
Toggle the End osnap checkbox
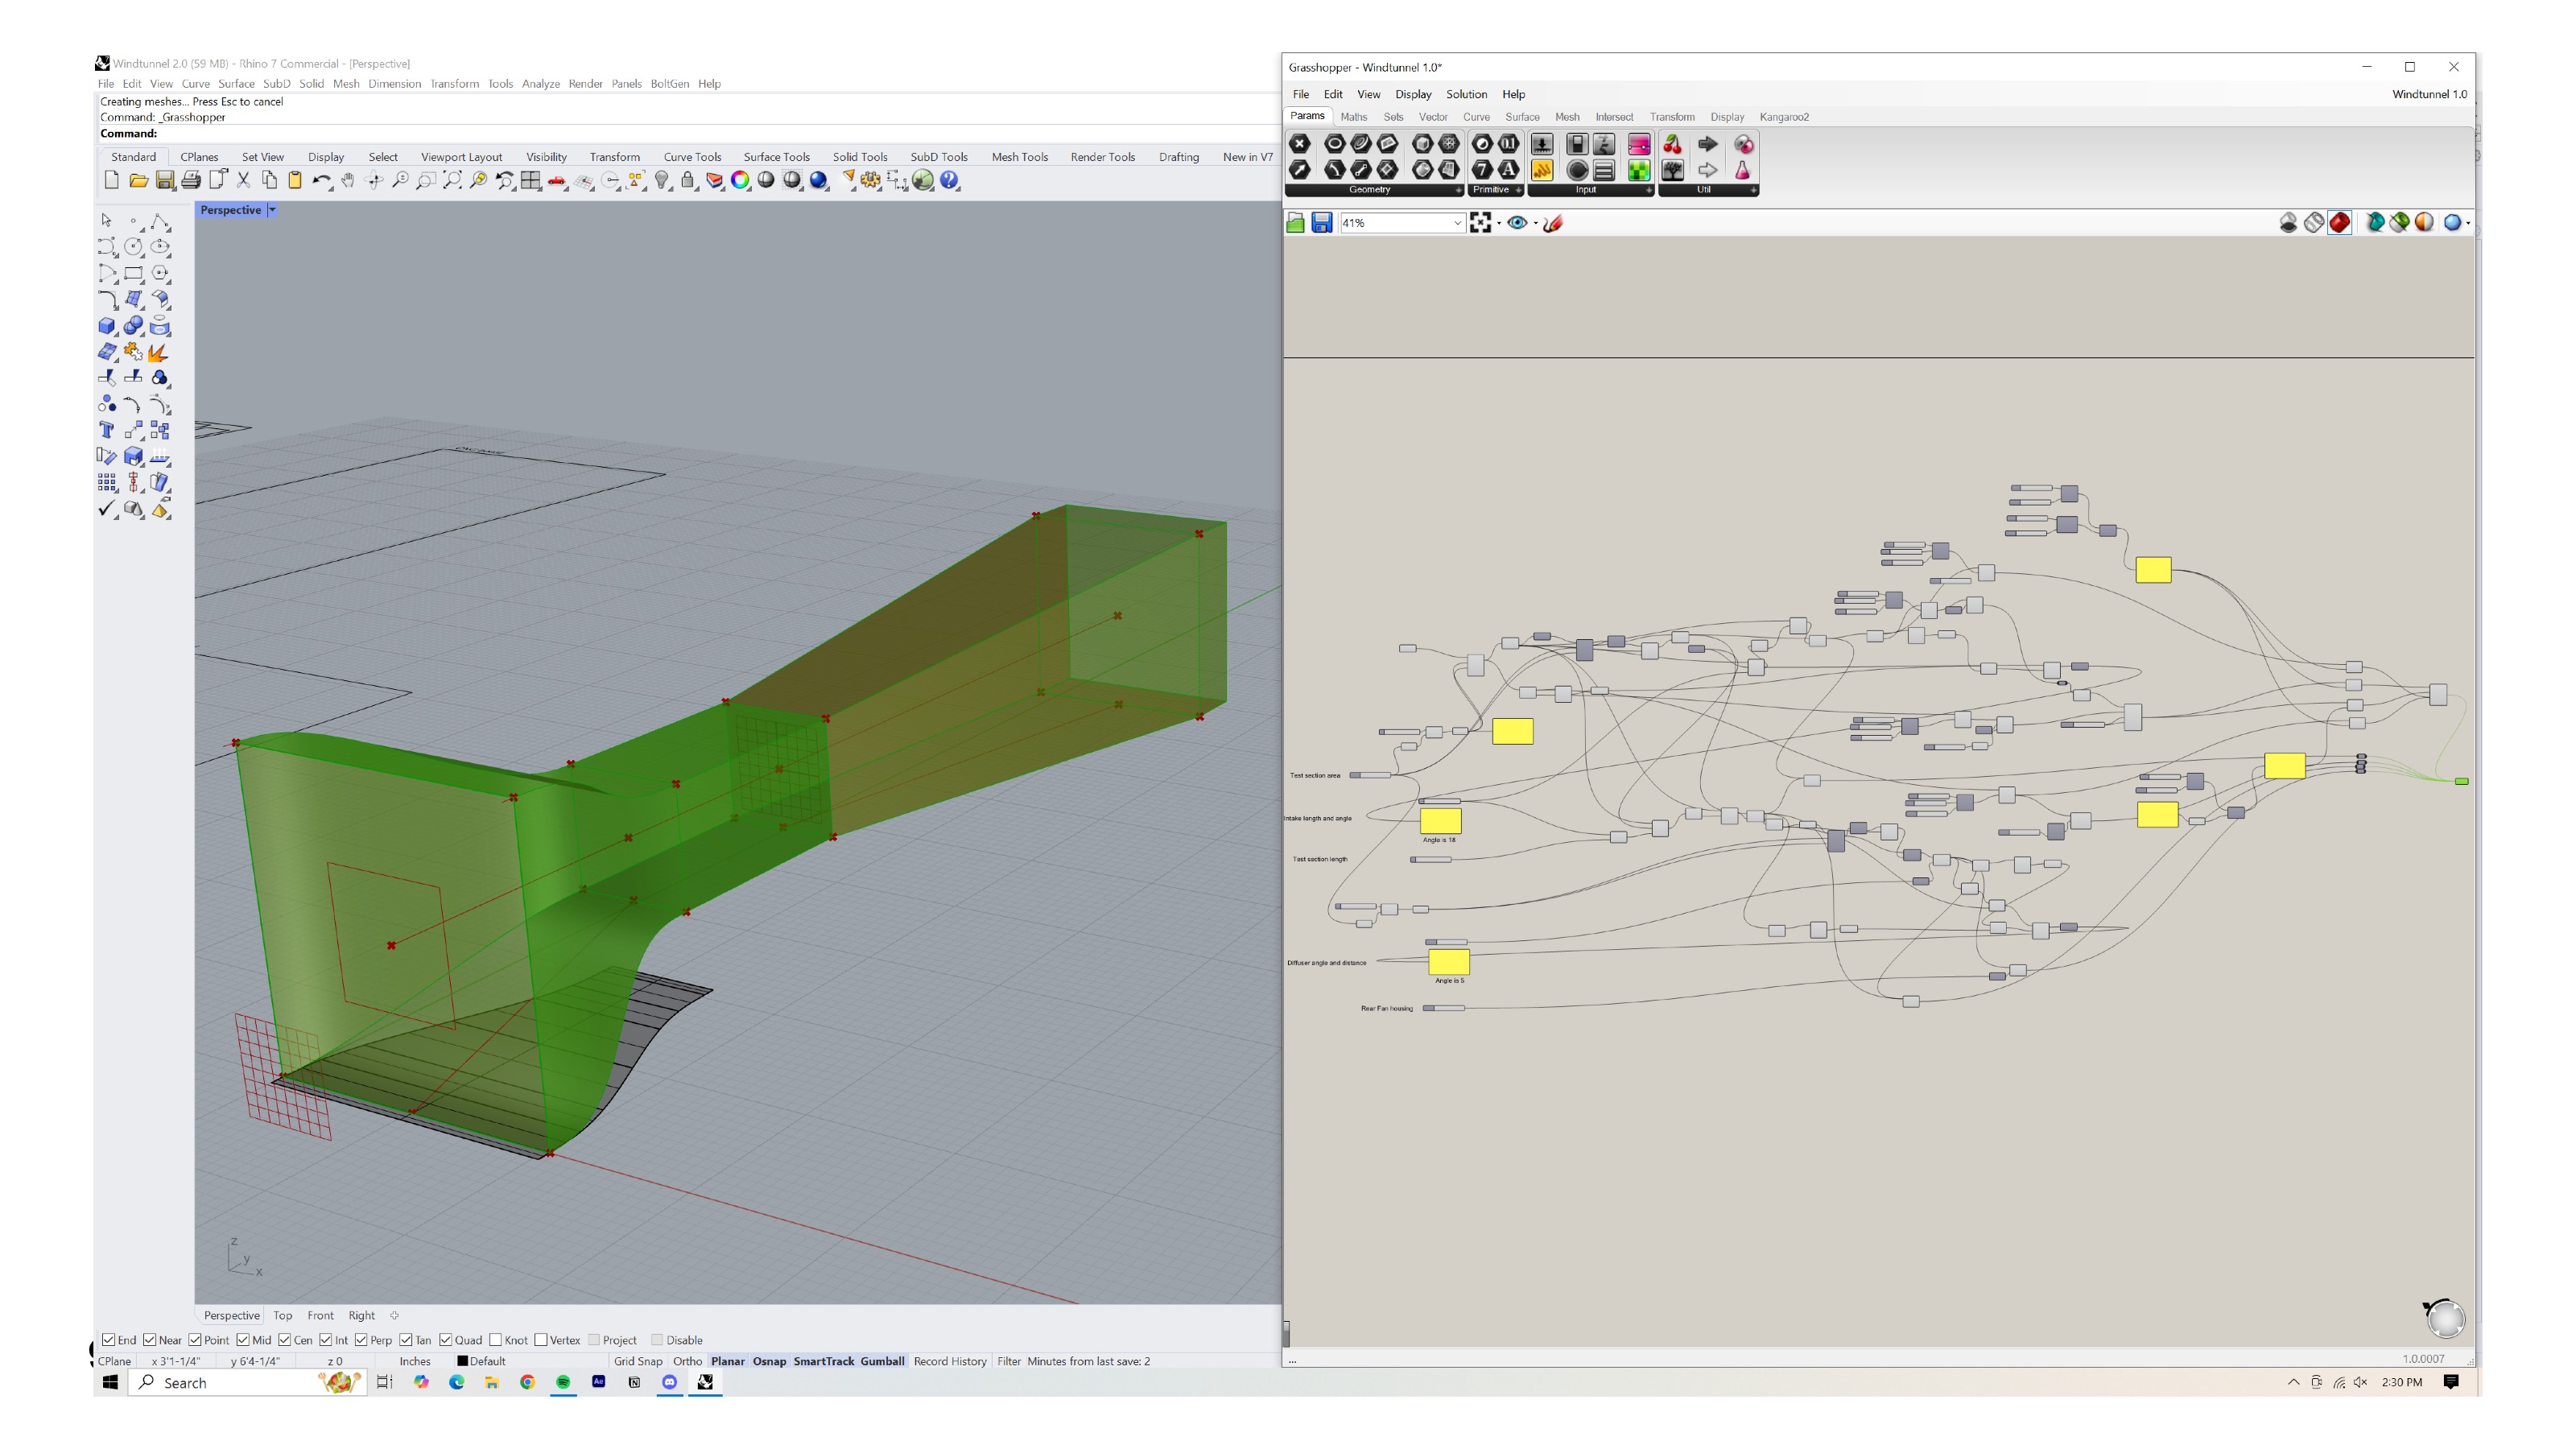109,1340
